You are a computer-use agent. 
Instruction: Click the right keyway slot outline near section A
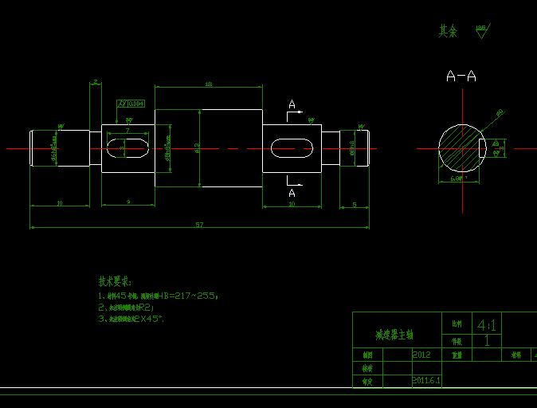click(x=292, y=148)
